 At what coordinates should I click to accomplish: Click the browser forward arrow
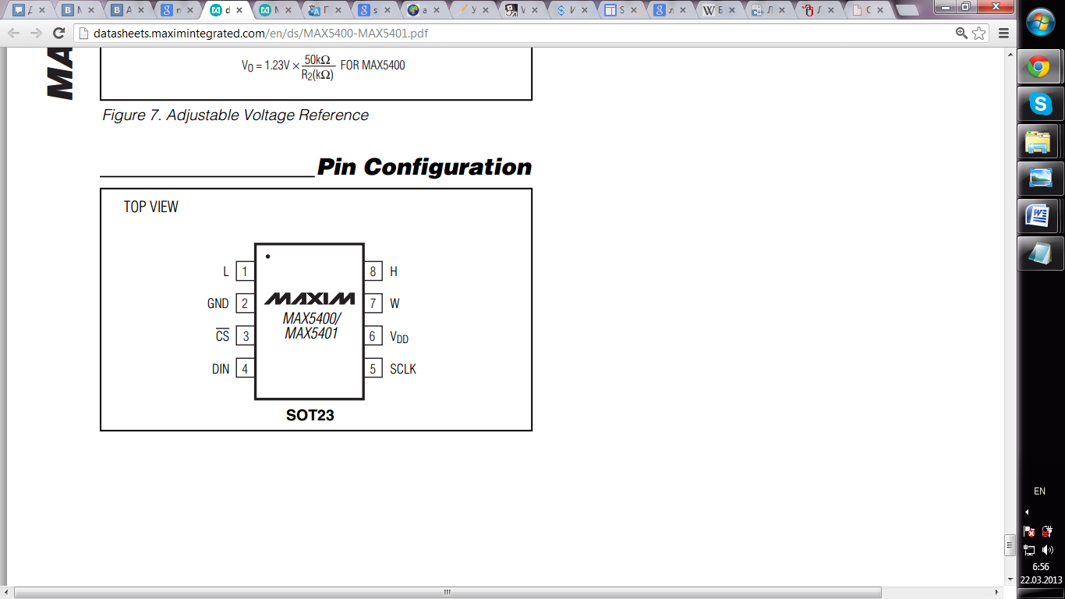(36, 34)
